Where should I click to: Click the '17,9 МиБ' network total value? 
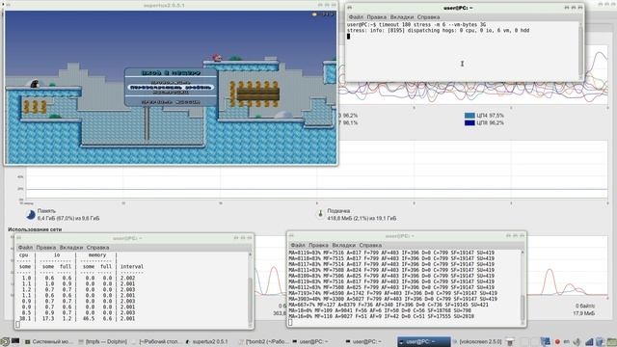pyautogui.click(x=584, y=313)
